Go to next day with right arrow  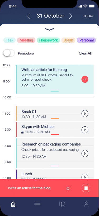(x=70, y=16)
